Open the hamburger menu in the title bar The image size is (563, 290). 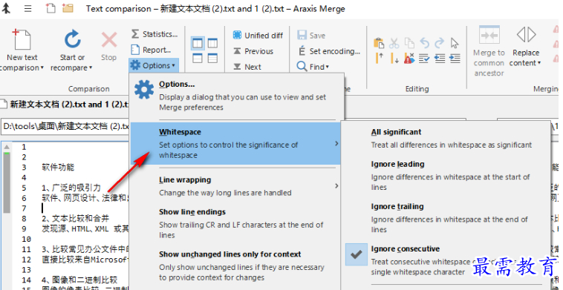27,9
